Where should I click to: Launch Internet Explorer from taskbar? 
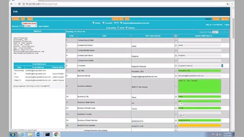coord(21,134)
